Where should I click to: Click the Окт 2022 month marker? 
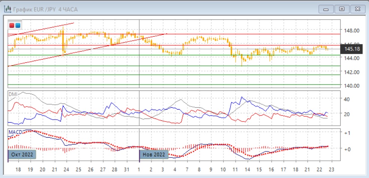pyautogui.click(x=22, y=154)
